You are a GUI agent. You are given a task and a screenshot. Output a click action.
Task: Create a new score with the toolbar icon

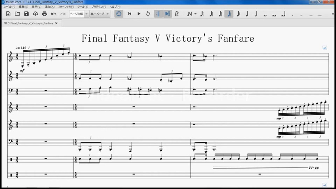(8, 14)
